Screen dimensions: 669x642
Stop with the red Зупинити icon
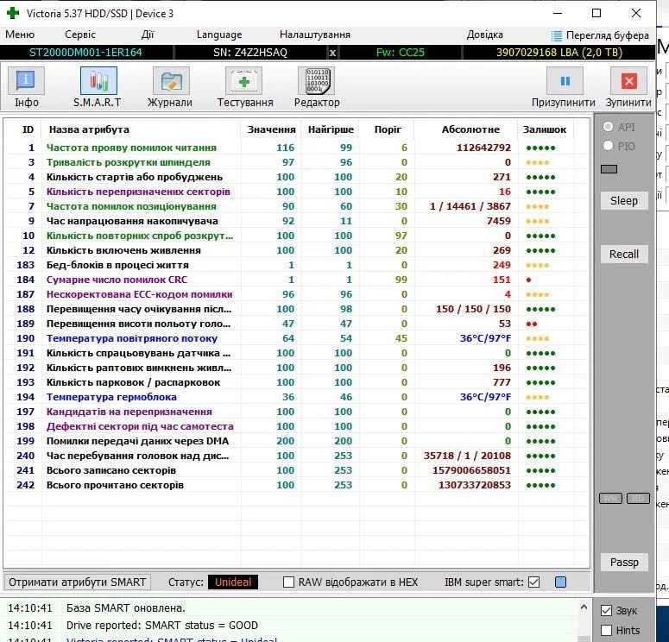tap(628, 81)
